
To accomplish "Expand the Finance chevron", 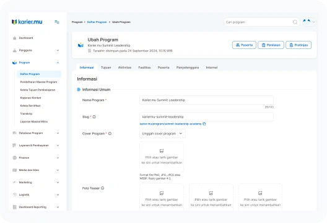I will [58, 158].
